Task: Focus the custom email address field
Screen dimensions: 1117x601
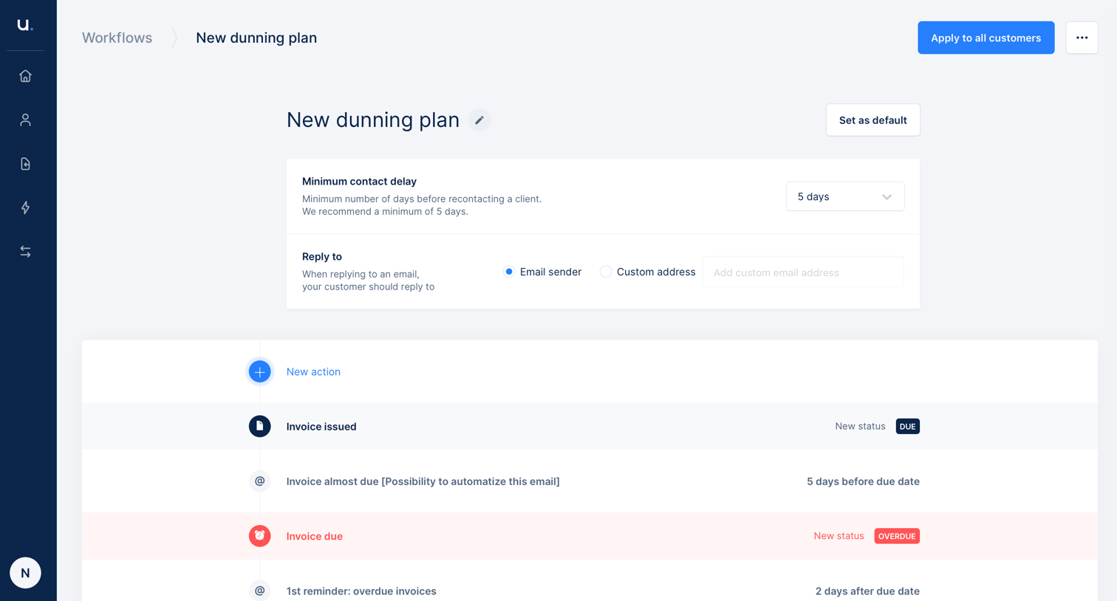Action: (x=803, y=272)
